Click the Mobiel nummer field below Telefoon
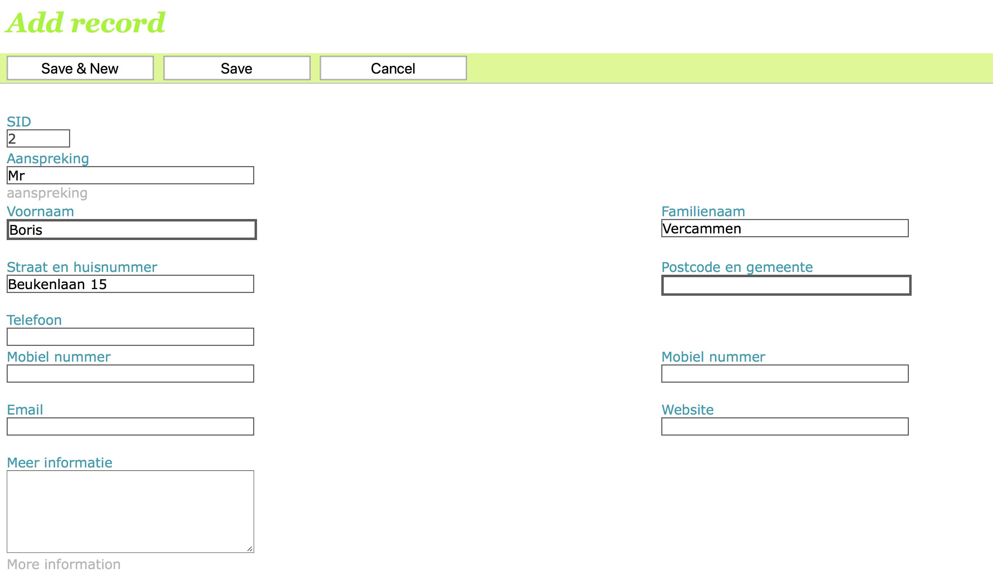 click(x=130, y=374)
